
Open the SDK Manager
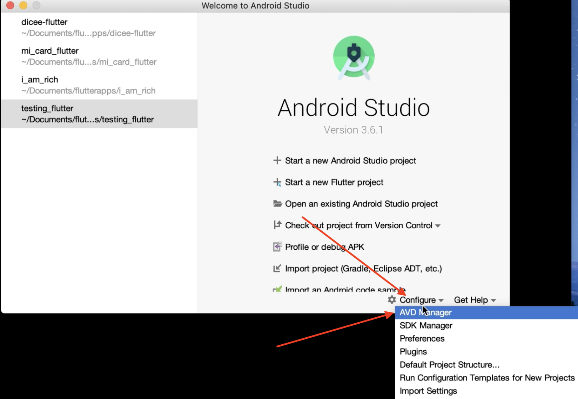425,325
